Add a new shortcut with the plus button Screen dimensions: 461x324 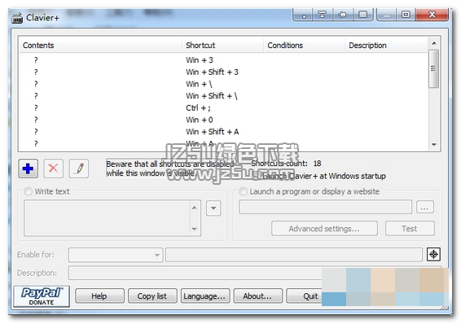coord(28,169)
